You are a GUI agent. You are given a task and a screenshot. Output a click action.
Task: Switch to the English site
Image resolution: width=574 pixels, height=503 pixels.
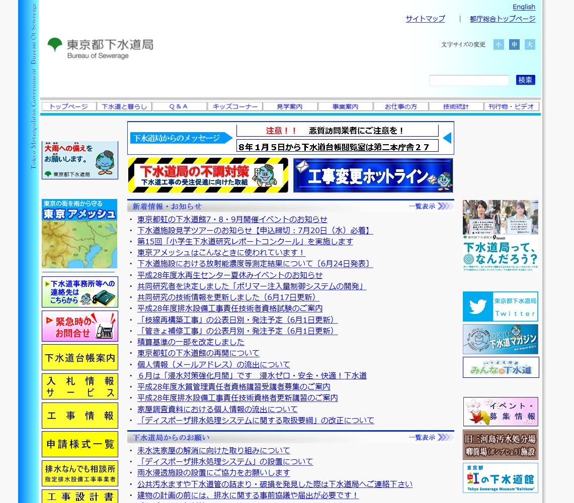coord(524,7)
